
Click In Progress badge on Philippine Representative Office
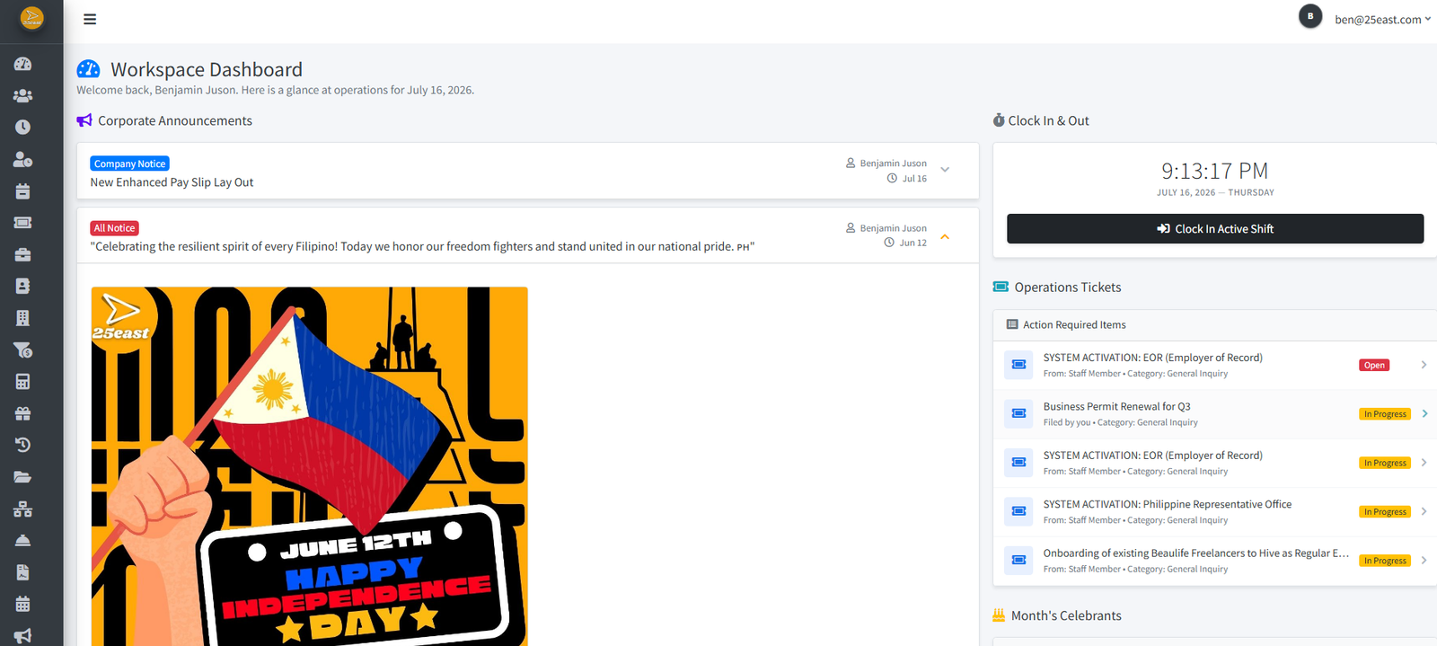[x=1385, y=512]
